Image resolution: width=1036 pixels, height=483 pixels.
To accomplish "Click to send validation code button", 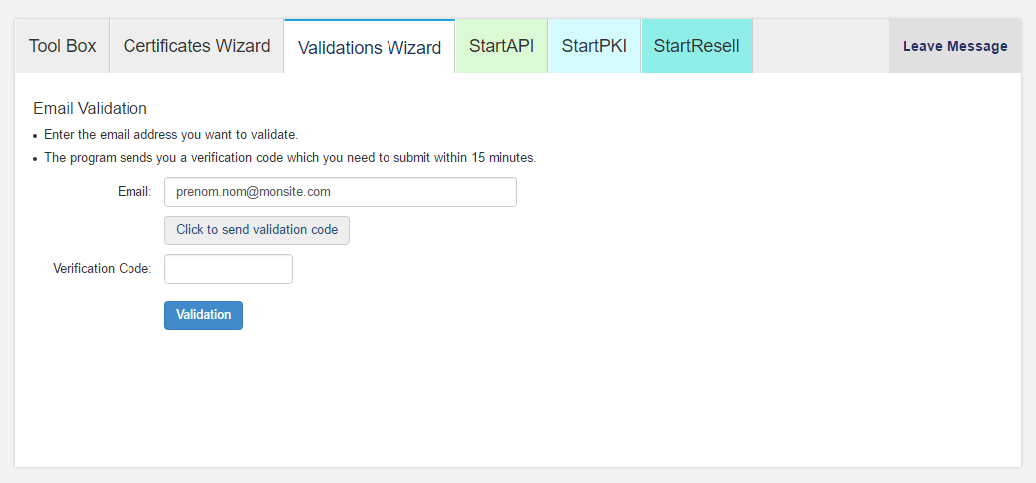I will (257, 230).
